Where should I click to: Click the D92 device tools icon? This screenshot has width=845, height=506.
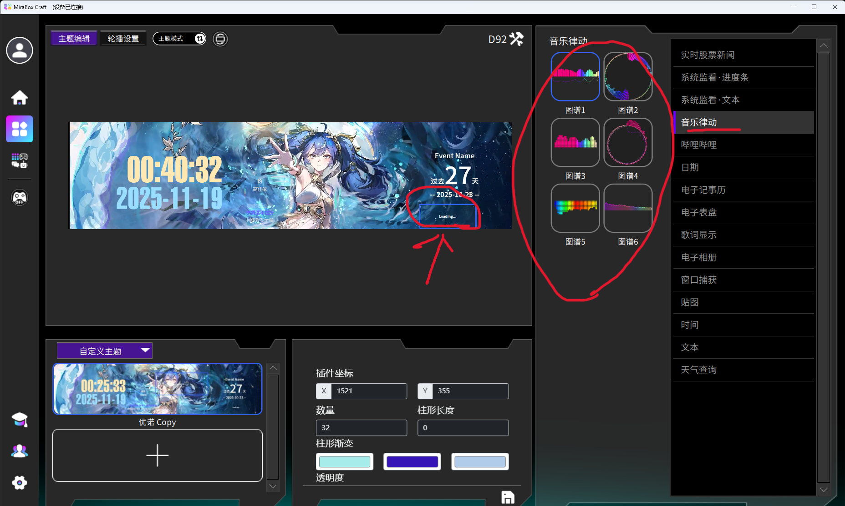click(516, 39)
